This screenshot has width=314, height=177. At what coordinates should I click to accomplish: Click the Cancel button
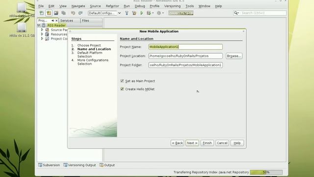point(222,143)
